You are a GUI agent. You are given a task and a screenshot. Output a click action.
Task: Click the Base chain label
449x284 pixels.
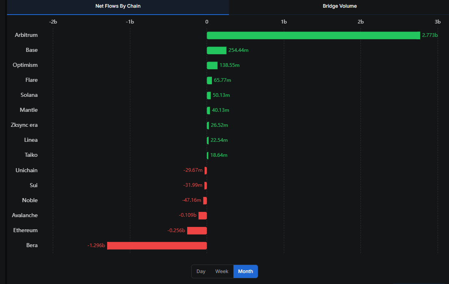32,50
